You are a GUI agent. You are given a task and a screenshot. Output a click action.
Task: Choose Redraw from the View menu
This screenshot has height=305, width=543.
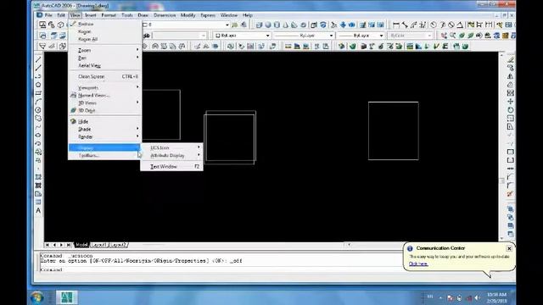pos(104,24)
